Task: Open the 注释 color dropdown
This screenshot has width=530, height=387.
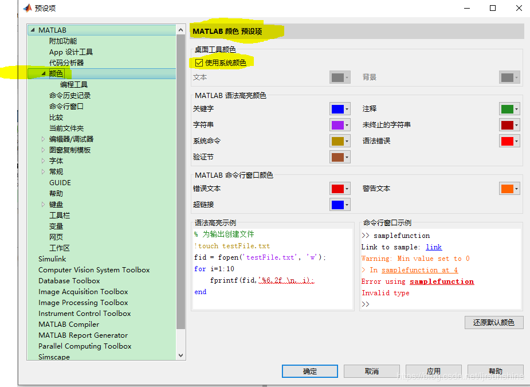Action: [509, 109]
